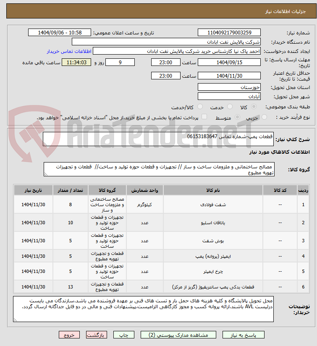Click the requester field 'احمد پاک نیا'

tap(177, 51)
